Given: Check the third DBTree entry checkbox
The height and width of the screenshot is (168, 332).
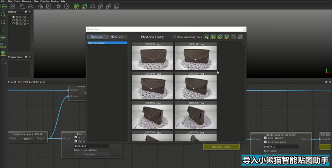Looking at the screenshot, I should [x=14, y=23].
